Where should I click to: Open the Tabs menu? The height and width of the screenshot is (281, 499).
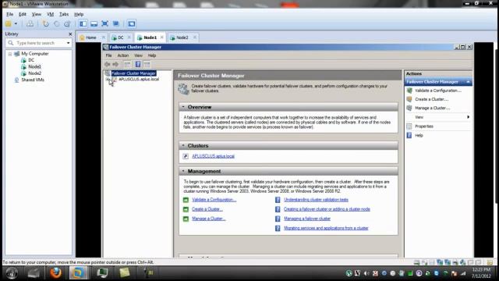point(64,14)
